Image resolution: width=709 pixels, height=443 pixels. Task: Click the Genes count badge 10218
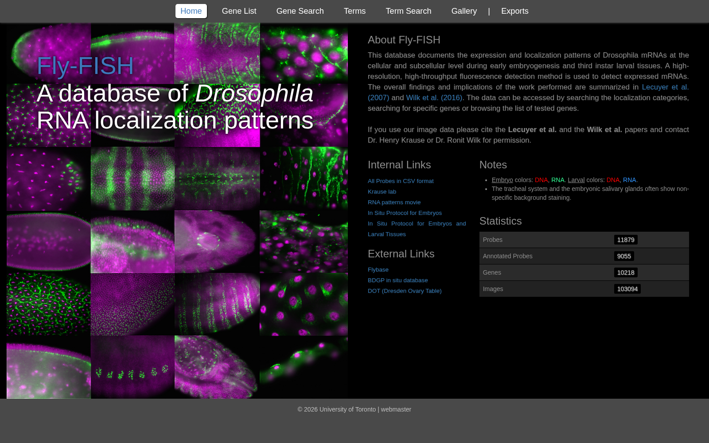coord(626,272)
